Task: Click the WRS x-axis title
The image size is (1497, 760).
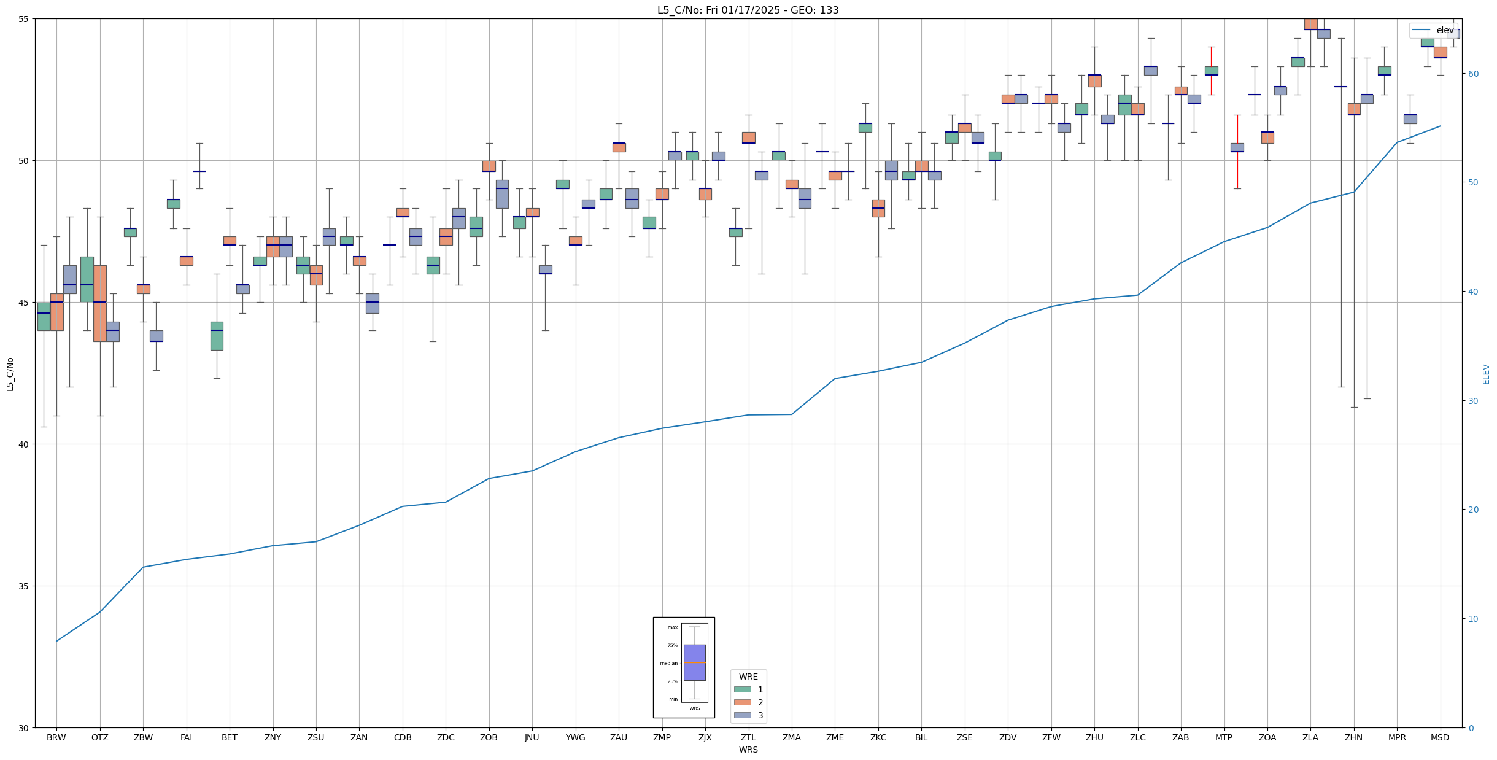Action: point(748,750)
